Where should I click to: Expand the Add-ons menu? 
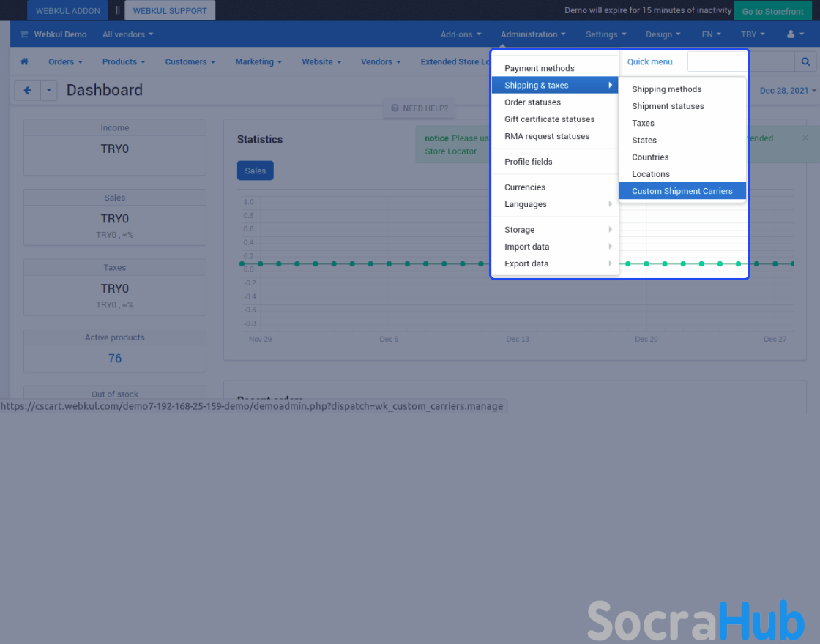(x=461, y=34)
